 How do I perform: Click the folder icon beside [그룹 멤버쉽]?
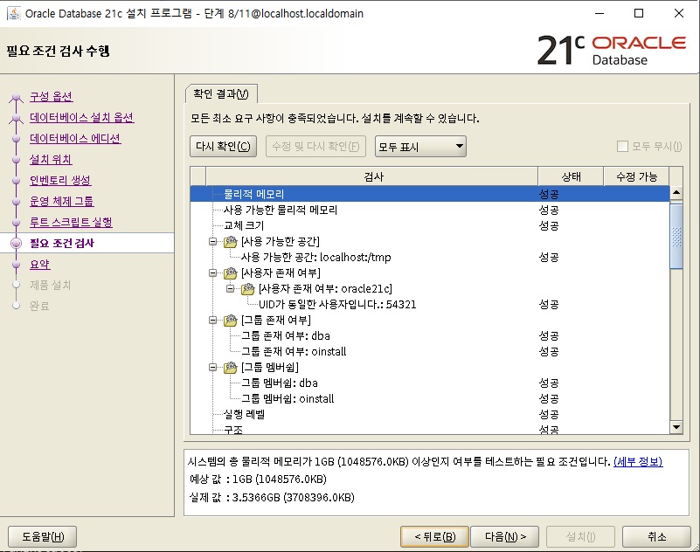tap(231, 367)
